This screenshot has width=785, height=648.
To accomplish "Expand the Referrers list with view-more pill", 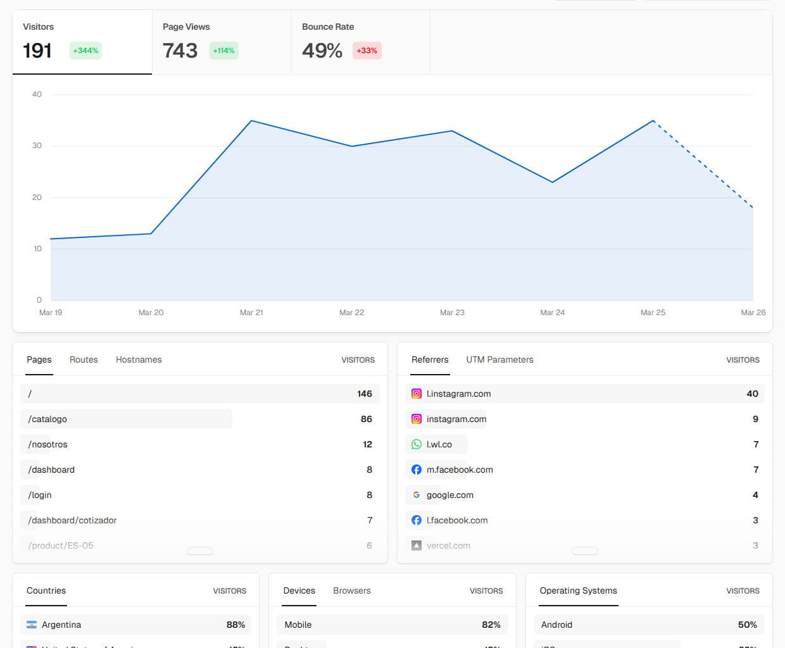I will point(584,551).
